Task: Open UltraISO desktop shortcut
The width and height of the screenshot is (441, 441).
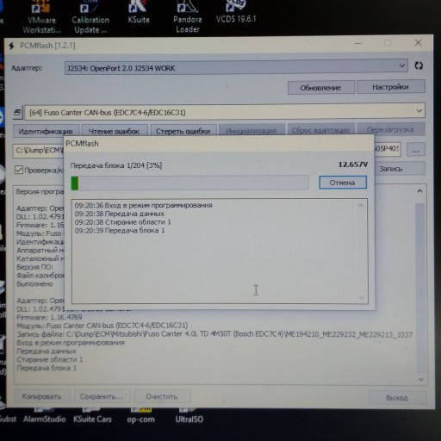Action: coord(189,416)
